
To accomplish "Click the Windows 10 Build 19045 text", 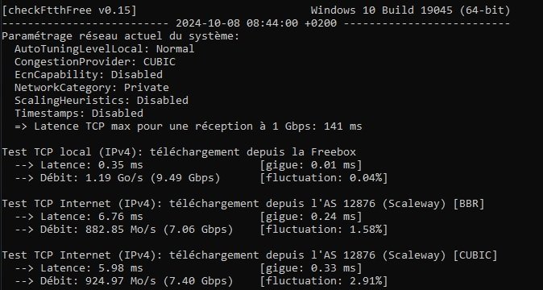I will click(x=382, y=10).
